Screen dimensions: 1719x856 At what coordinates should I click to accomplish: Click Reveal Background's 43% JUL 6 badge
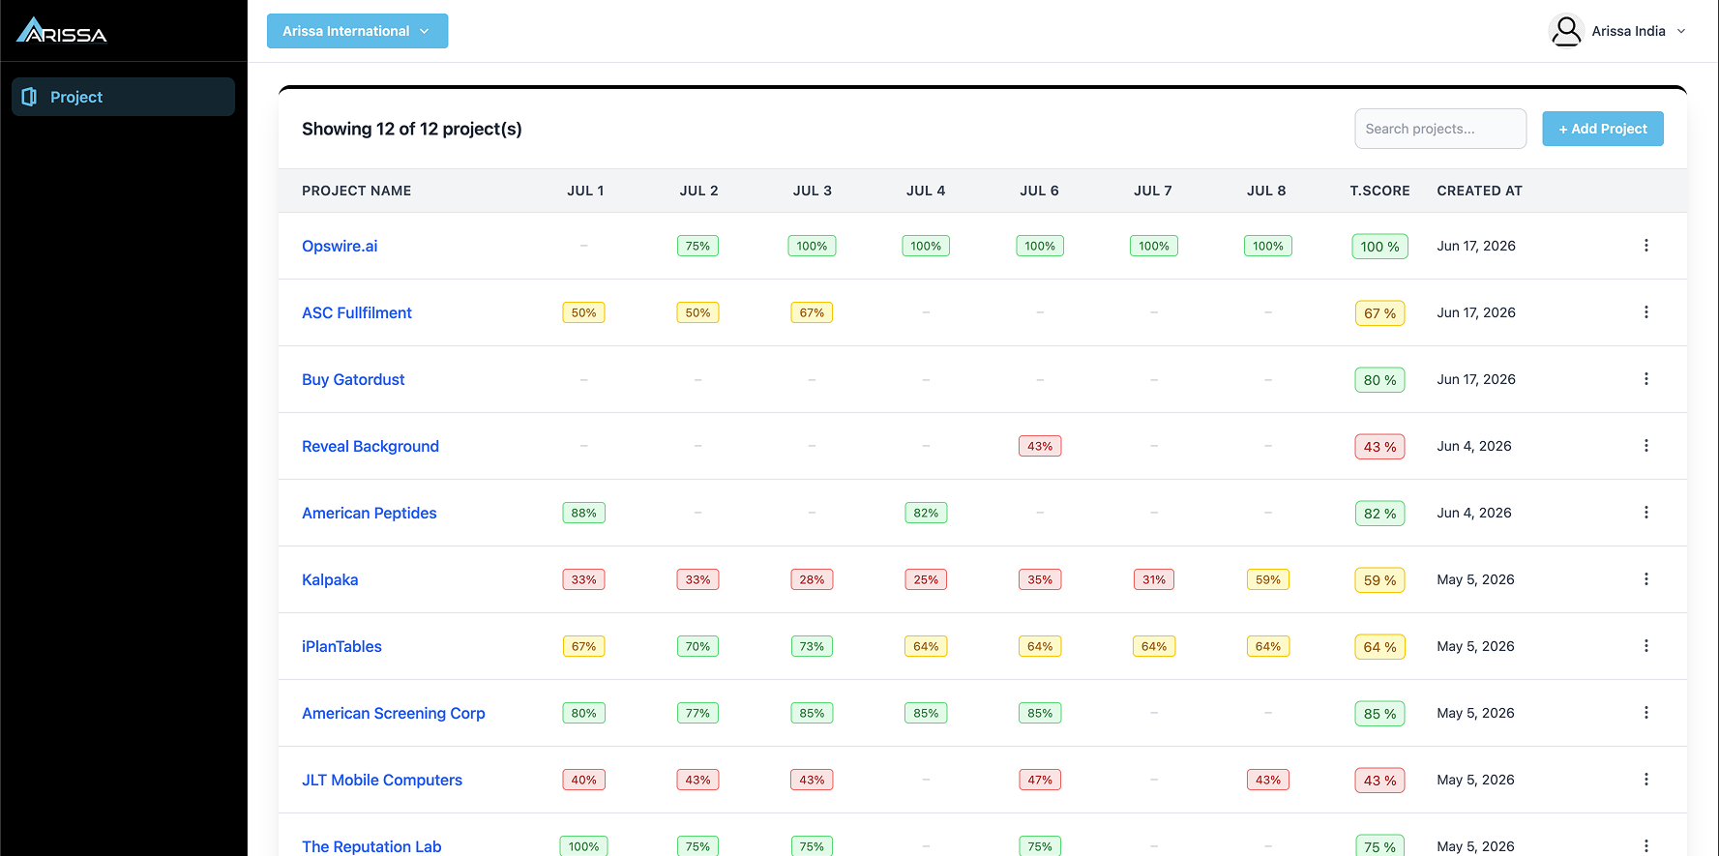click(1040, 446)
